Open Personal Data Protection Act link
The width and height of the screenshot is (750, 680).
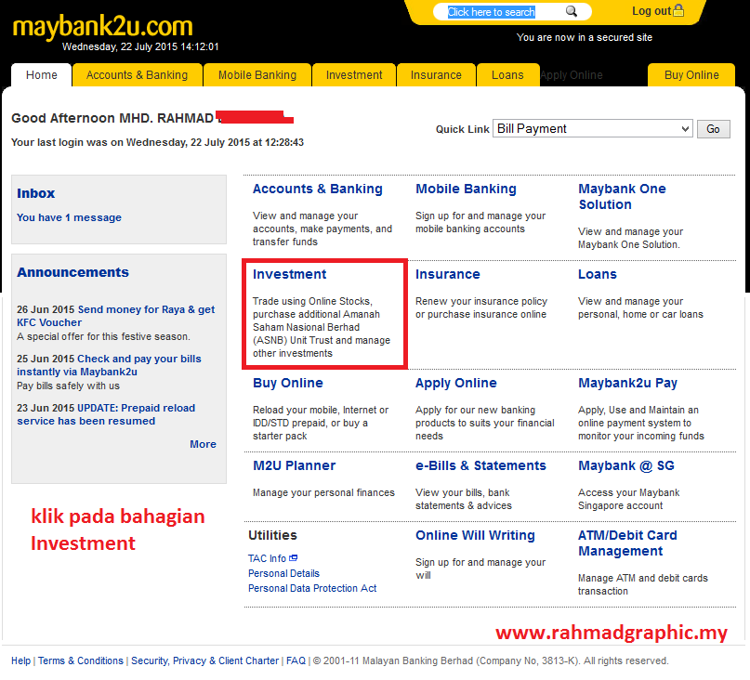point(312,588)
